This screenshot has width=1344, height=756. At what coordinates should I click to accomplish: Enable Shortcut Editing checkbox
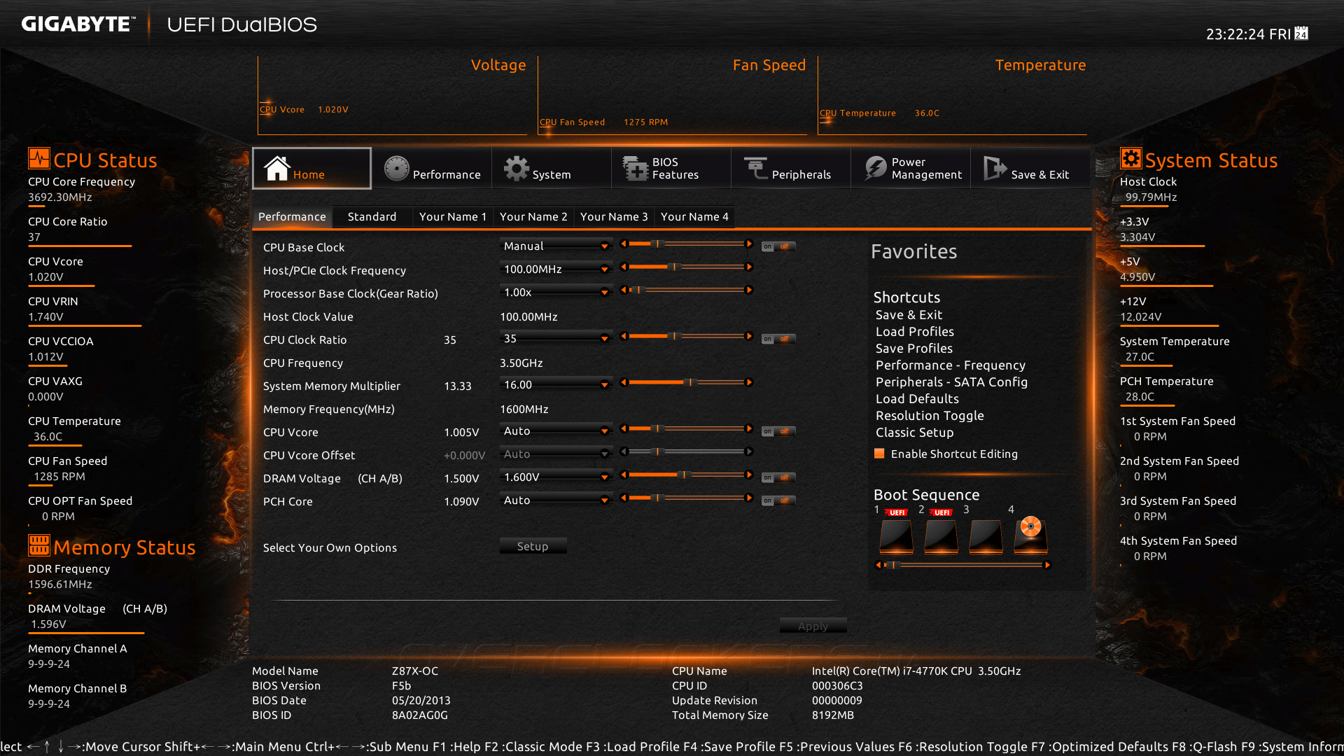879,454
